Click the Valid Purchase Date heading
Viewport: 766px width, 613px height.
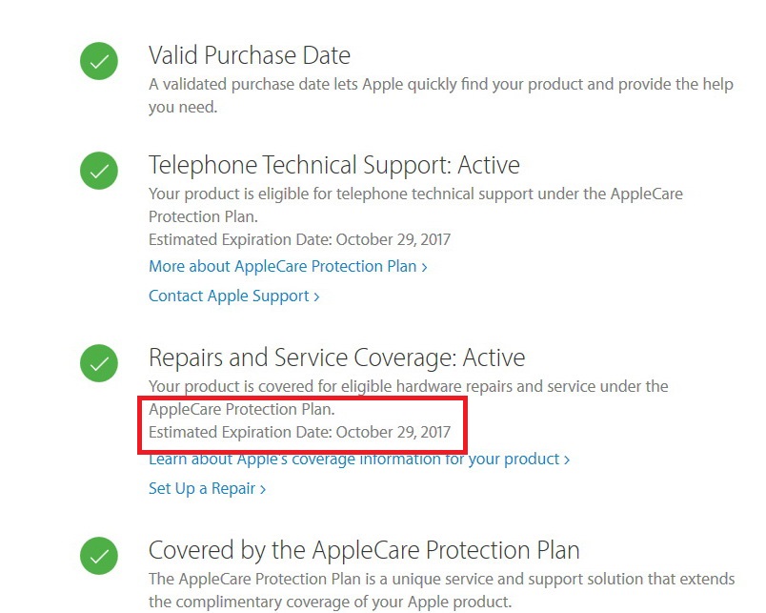click(x=250, y=55)
